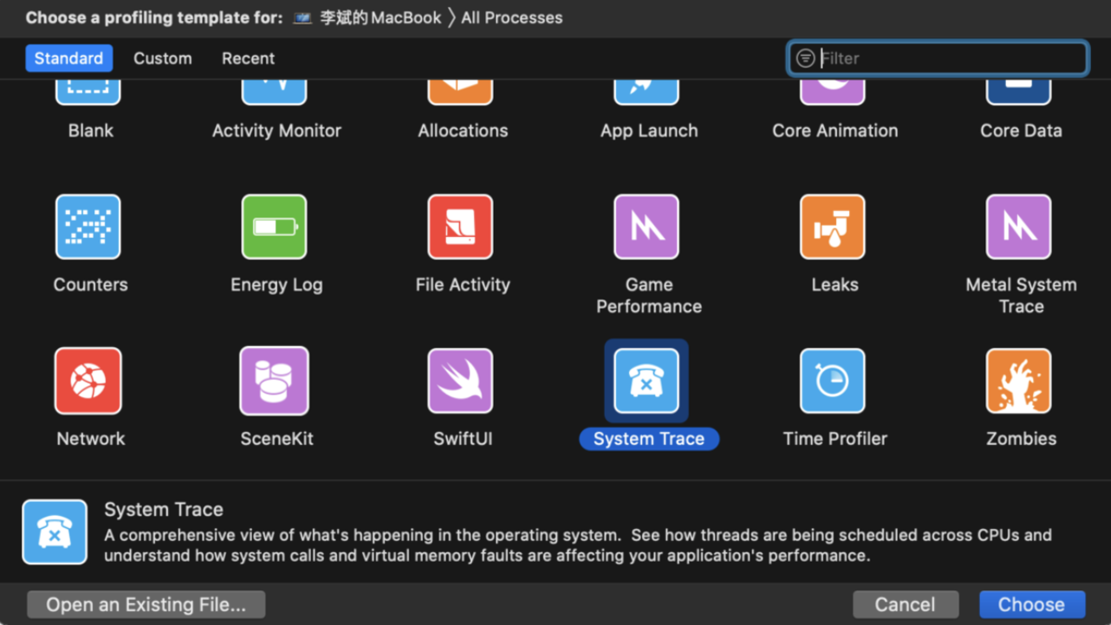The width and height of the screenshot is (1111, 625).
Task: Click the System Trace heading in description
Action: pyautogui.click(x=164, y=509)
